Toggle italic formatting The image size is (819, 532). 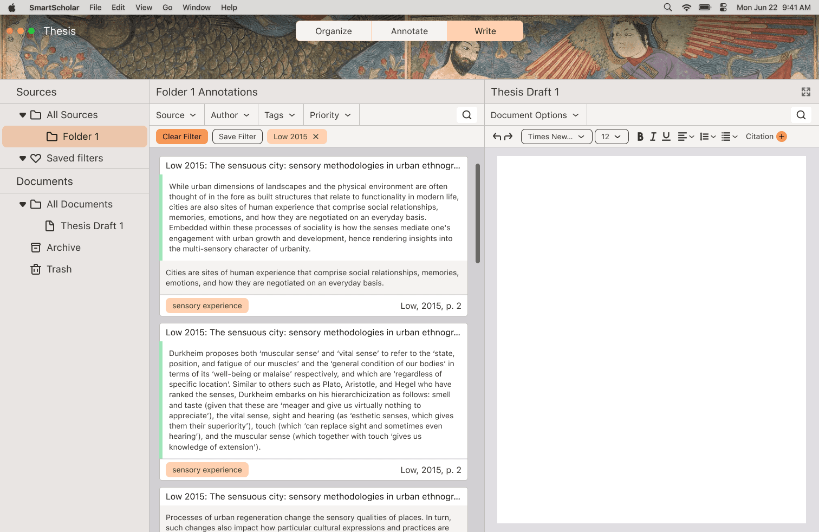pyautogui.click(x=653, y=137)
